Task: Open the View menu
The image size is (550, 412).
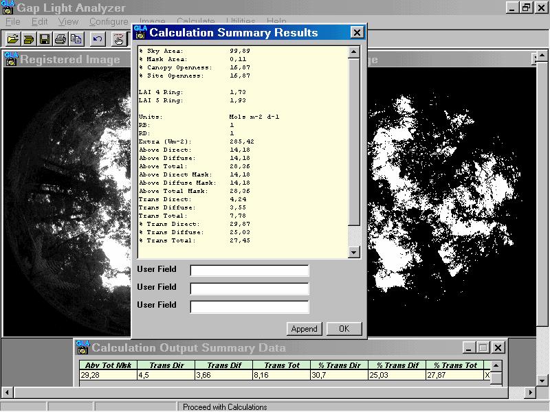Action: [x=68, y=22]
